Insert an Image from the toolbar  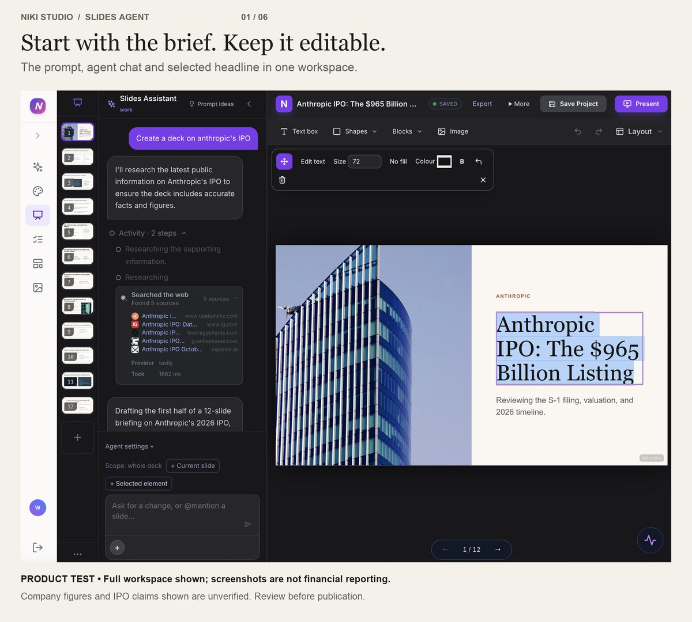click(453, 131)
